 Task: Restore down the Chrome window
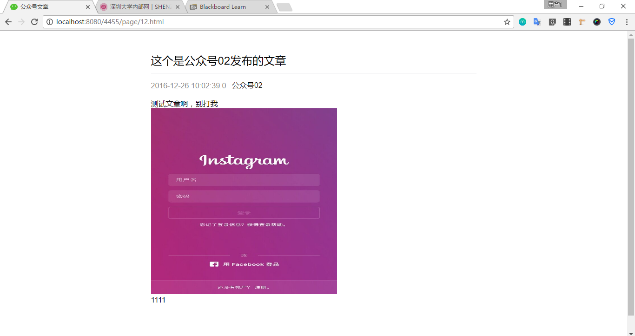point(602,6)
